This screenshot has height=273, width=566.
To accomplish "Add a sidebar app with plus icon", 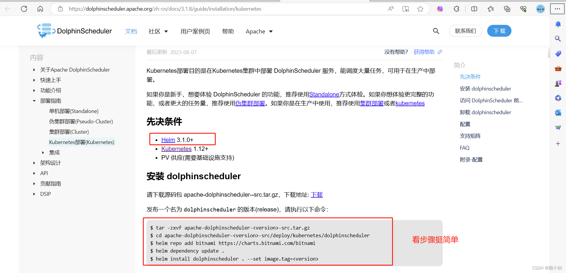I will tap(558, 144).
